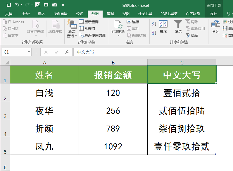Click 显示查询 button
The height and width of the screenshot is (171, 233).
click(89, 22)
